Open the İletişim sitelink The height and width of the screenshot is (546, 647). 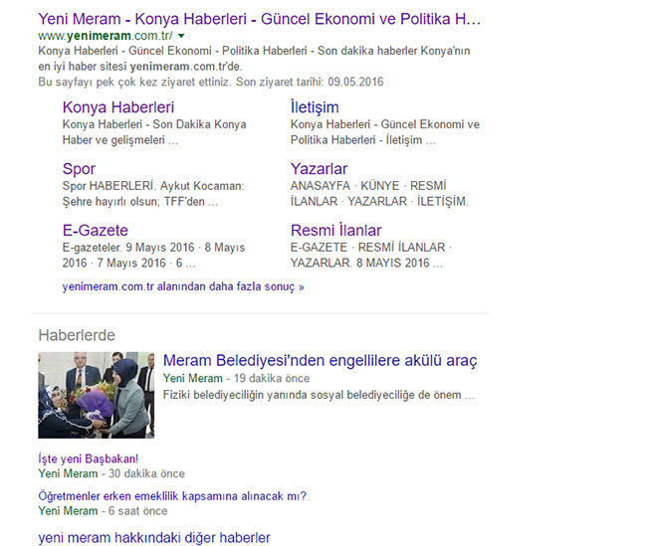coord(315,107)
